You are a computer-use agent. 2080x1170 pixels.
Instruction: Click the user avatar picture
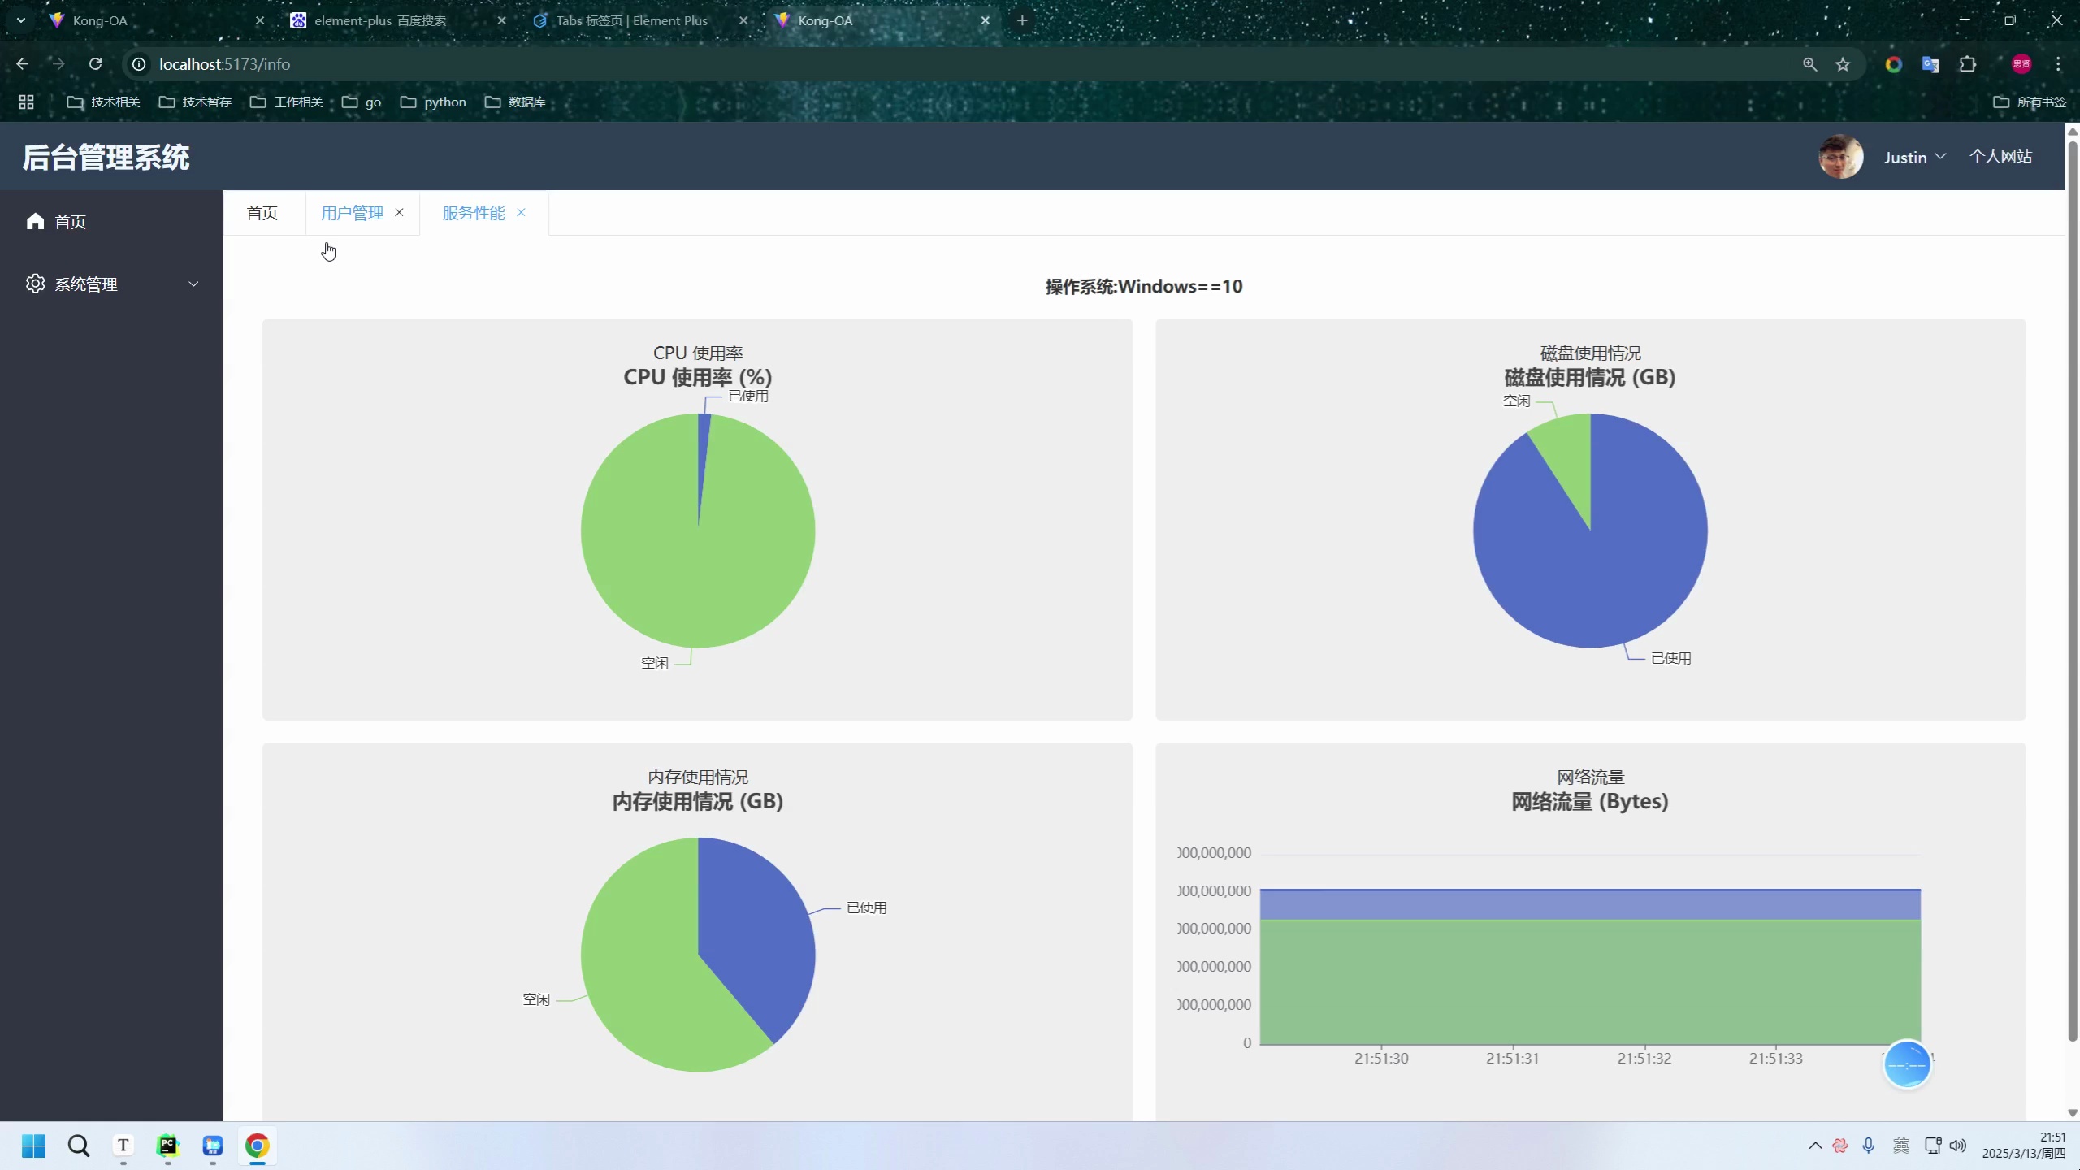pyautogui.click(x=1840, y=157)
